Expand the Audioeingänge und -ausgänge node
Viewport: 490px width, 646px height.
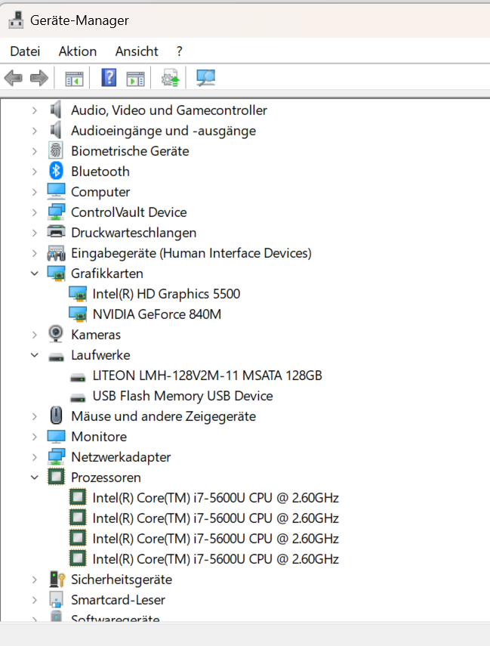point(35,131)
